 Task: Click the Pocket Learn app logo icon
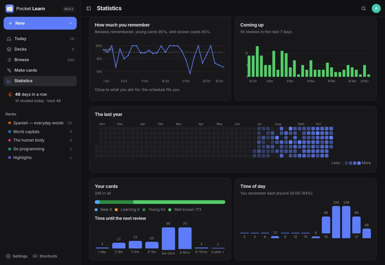coord(10,9)
